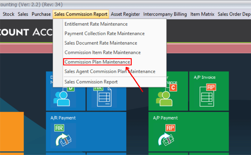Viewport: 251px width, 155px height.
Task: Open the Item Matrix menu
Action: click(x=202, y=14)
